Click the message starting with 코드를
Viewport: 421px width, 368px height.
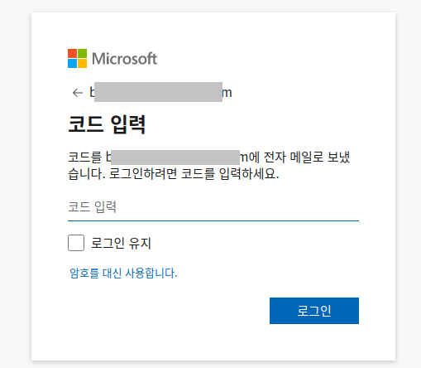pos(209,166)
